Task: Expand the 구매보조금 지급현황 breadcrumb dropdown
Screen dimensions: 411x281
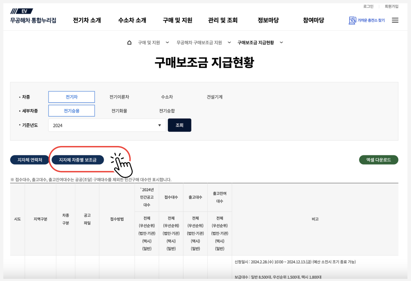Action: pyautogui.click(x=281, y=42)
